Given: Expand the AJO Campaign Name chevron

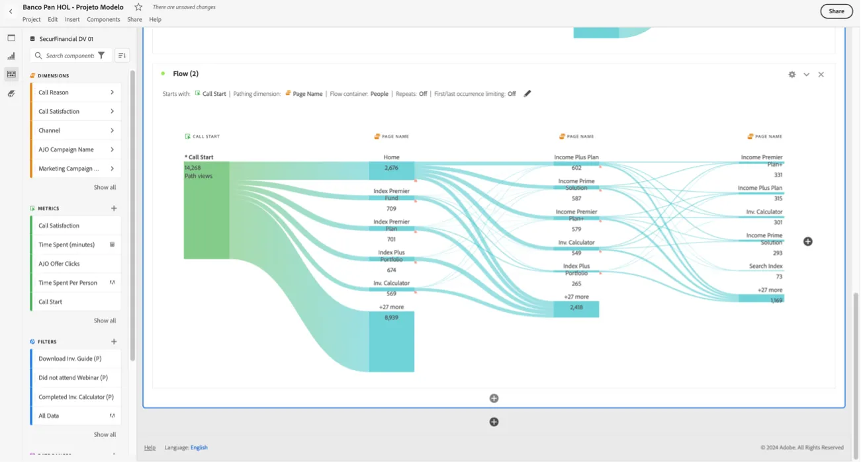Looking at the screenshot, I should click(112, 150).
